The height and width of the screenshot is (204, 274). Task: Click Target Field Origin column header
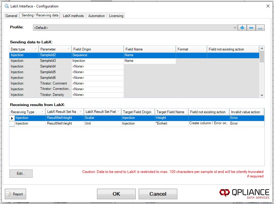tap(138, 112)
